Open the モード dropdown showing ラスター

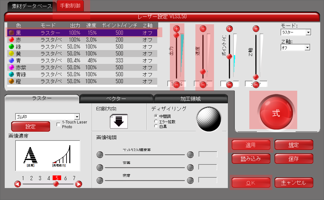296,32
